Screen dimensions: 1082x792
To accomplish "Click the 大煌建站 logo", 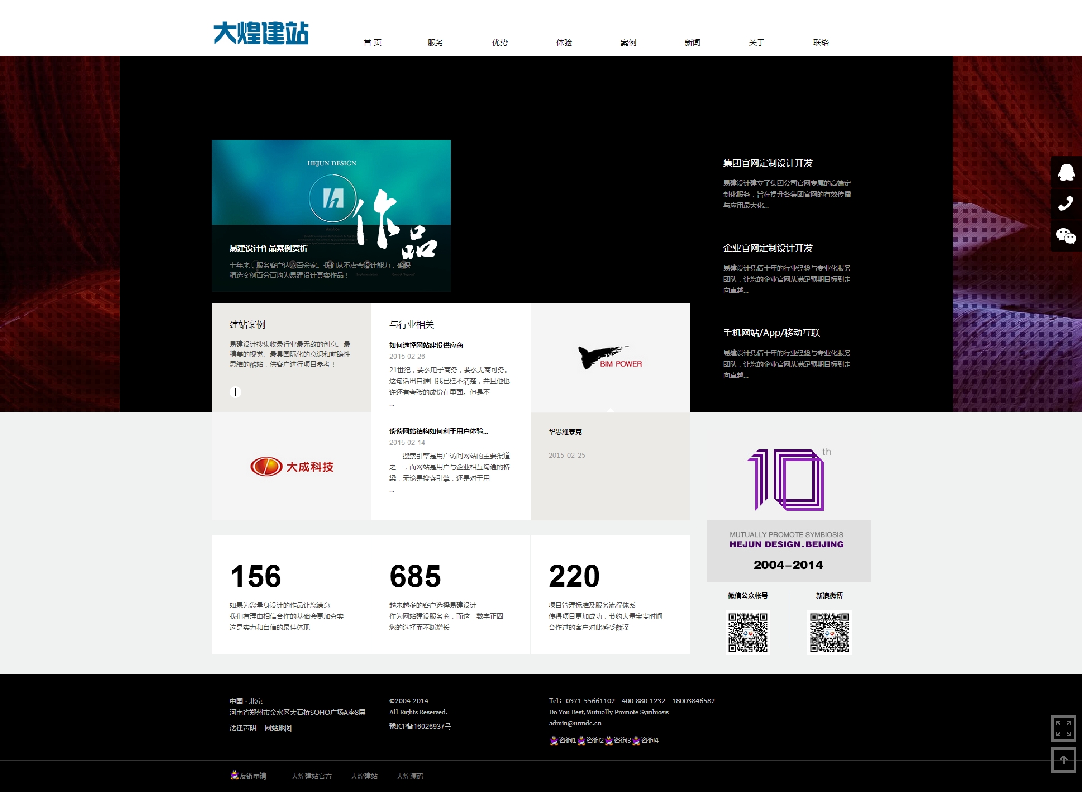I will [261, 33].
